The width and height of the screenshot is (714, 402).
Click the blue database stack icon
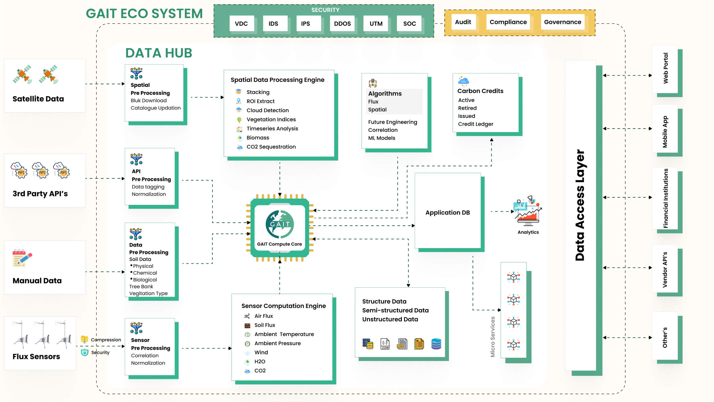(436, 344)
